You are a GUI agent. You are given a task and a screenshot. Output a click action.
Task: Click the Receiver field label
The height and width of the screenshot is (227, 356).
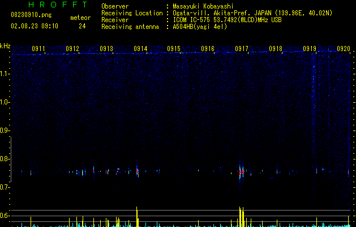pyautogui.click(x=115, y=20)
